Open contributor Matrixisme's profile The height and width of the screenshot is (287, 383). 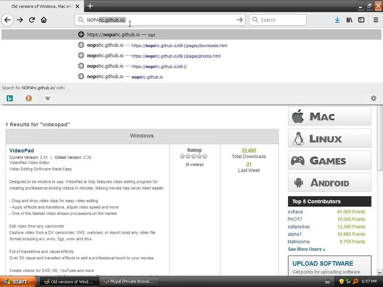(x=298, y=242)
